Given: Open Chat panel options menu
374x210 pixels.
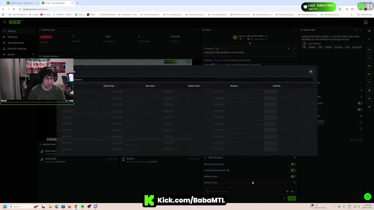Looking at the screenshot, I should [295, 30].
